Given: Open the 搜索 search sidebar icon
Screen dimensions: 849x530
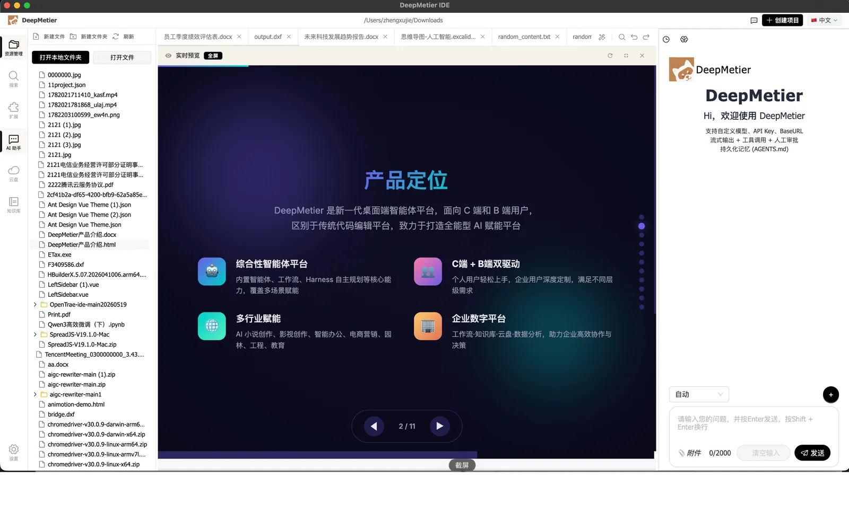Looking at the screenshot, I should pos(14,79).
